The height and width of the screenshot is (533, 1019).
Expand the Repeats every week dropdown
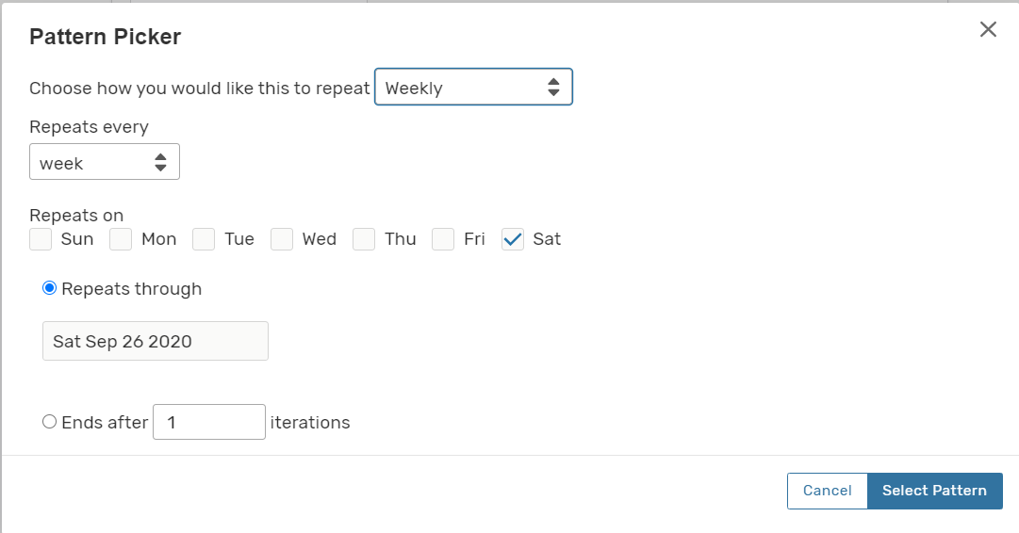[105, 163]
